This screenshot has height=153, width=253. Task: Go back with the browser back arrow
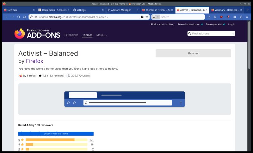[x=7, y=17]
